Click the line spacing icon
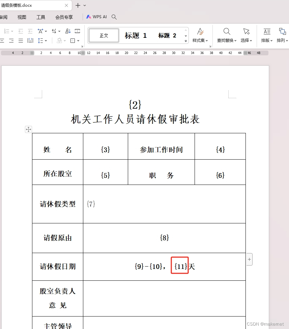The height and width of the screenshot is (329, 289). [x=40, y=40]
